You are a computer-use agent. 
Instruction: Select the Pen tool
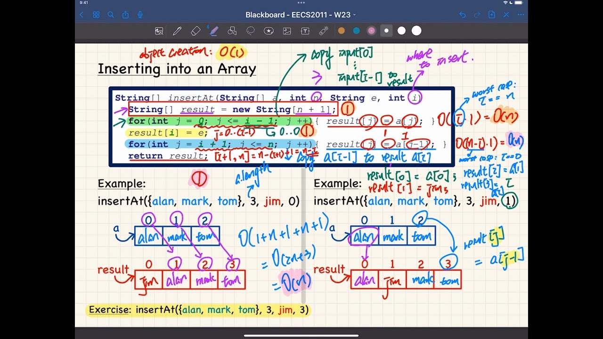point(177,31)
